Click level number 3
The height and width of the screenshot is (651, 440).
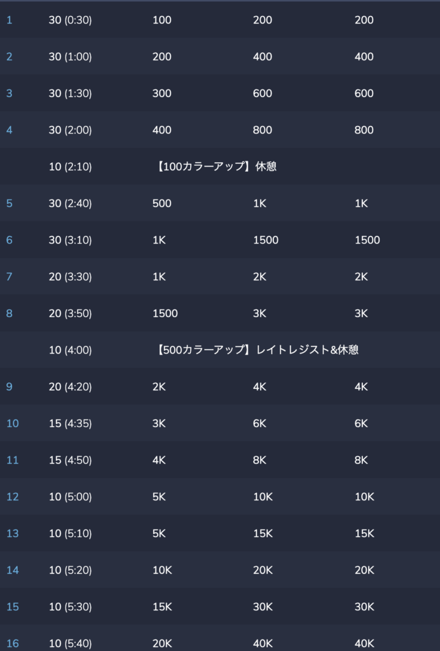click(x=9, y=93)
